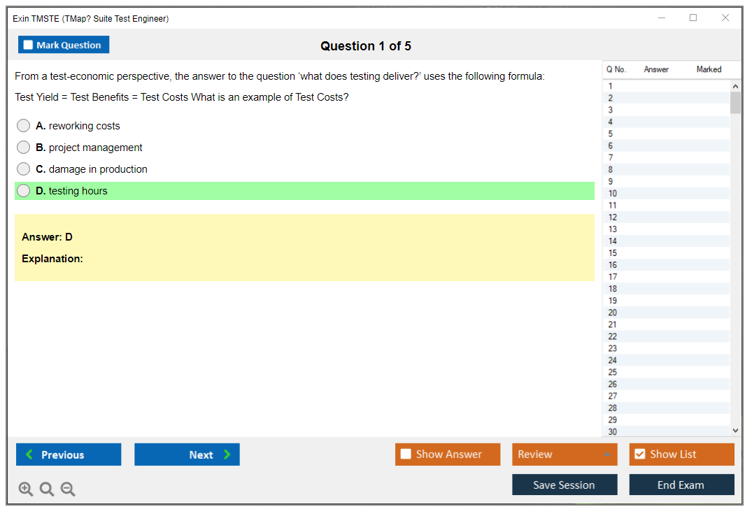Pick option D testing hours
Image resolution: width=752 pixels, height=514 pixels.
(x=24, y=191)
